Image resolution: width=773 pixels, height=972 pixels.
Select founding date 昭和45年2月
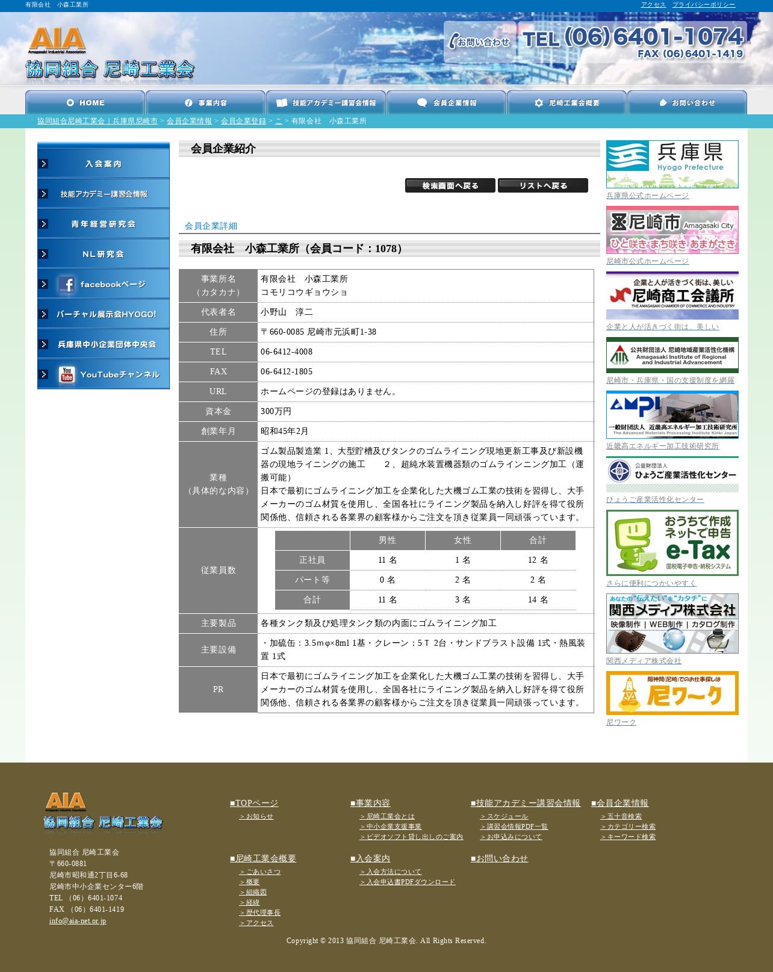click(284, 432)
